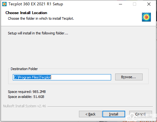
Task: Click the Tecplot logo in the header
Action: pyautogui.click(x=146, y=17)
